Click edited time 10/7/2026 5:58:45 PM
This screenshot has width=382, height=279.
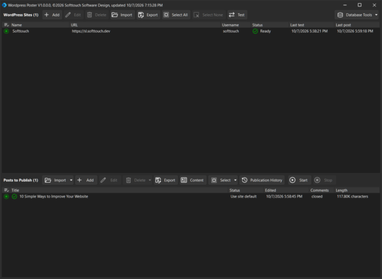[284, 196]
